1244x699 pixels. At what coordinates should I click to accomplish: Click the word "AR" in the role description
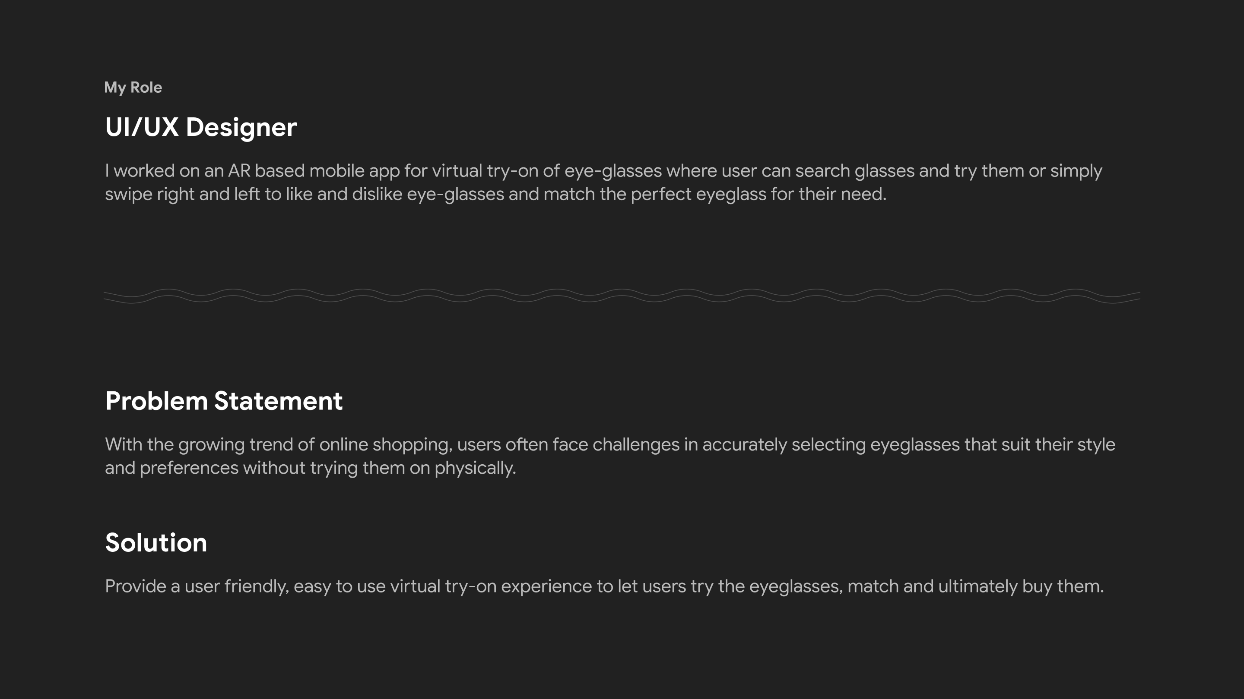click(239, 171)
